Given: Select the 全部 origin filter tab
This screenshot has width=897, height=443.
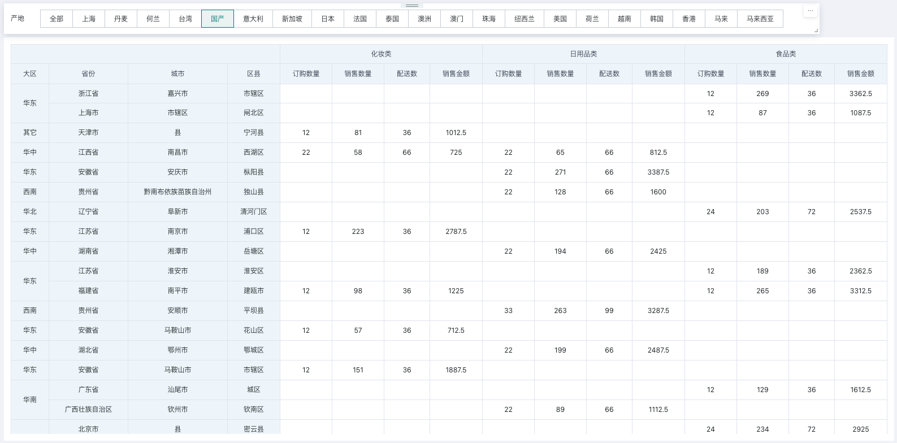Looking at the screenshot, I should click(x=57, y=19).
